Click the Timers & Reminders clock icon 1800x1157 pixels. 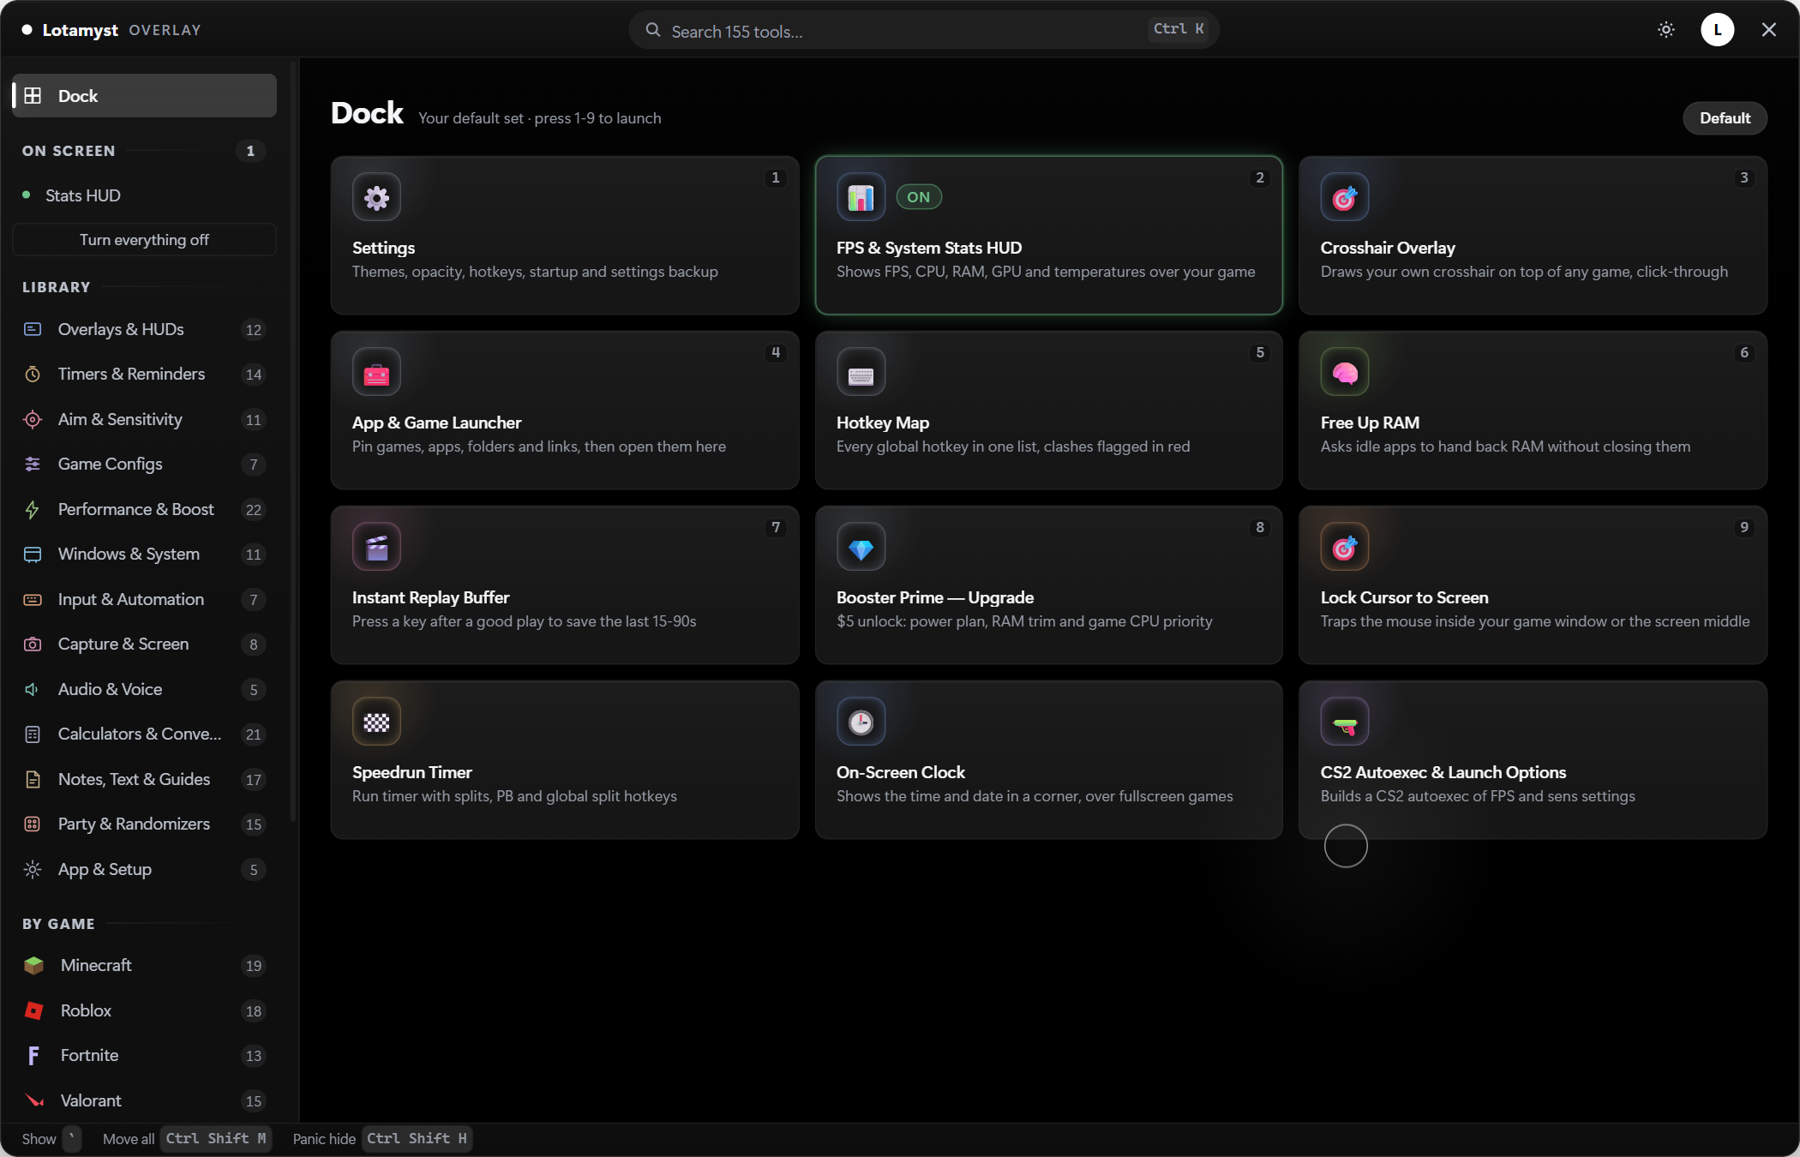33,375
